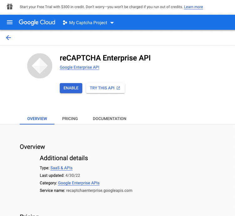Open the My Captcha Project selector
235x216 pixels.
88,23
